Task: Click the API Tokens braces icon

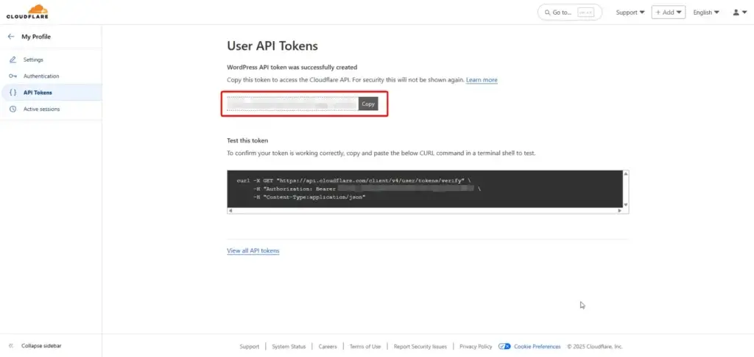Action: coord(13,93)
